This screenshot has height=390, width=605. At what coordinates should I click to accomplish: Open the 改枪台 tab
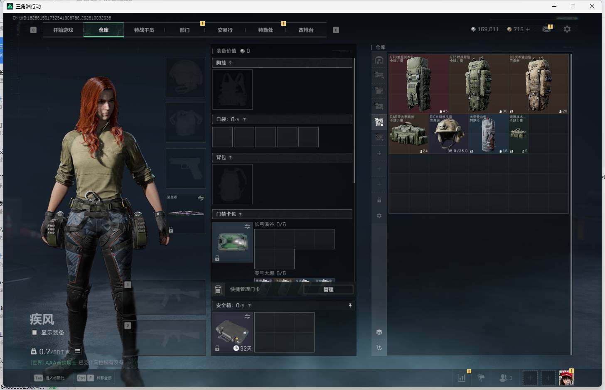pyautogui.click(x=306, y=30)
